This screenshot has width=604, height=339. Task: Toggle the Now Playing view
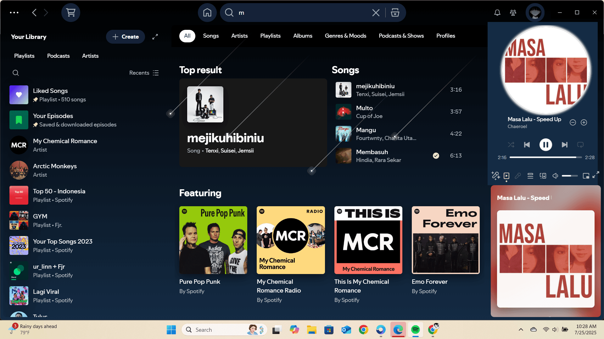pos(506,176)
